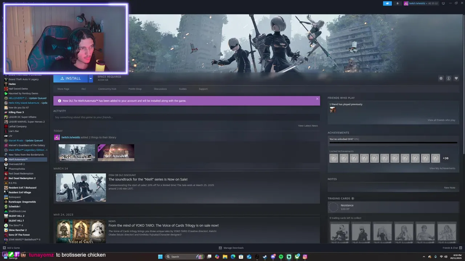This screenshot has height=261, width=465.
Task: Open the Community Hub tab
Action: click(x=107, y=89)
